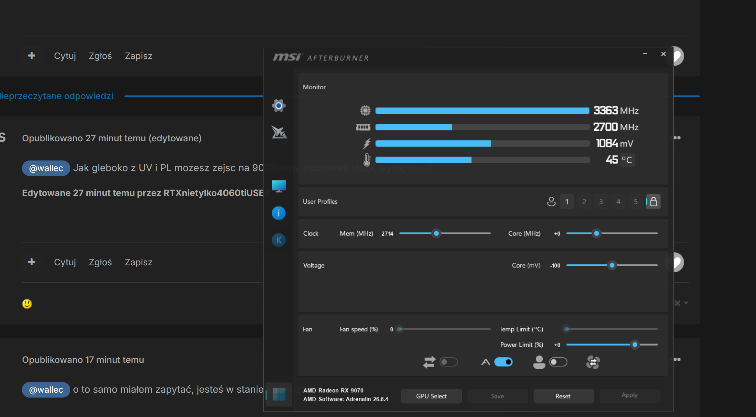Screen dimensions: 756x417
Task: Click the auto fan 'A' icon
Action: (x=485, y=362)
